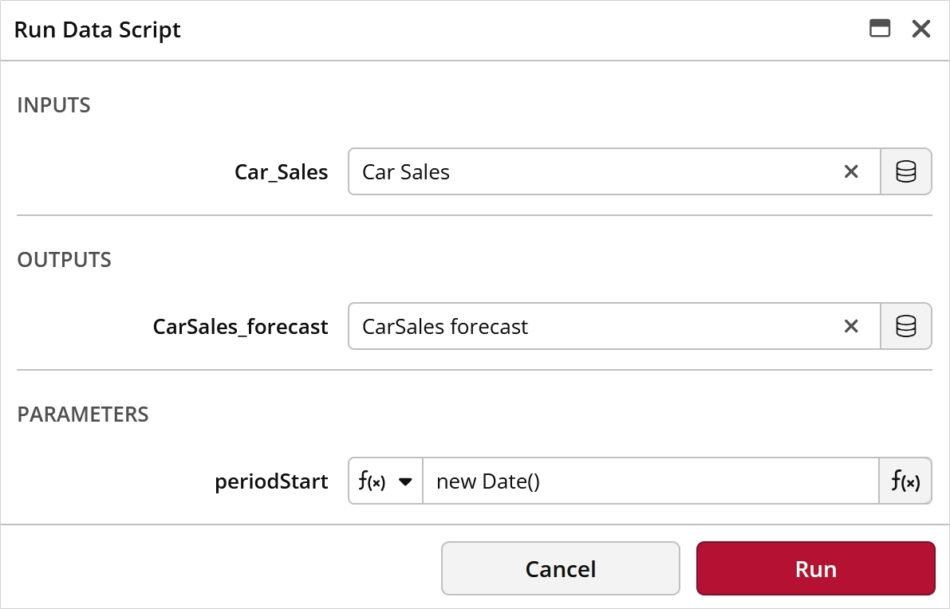Open the expression editor for periodStart

pos(905,481)
